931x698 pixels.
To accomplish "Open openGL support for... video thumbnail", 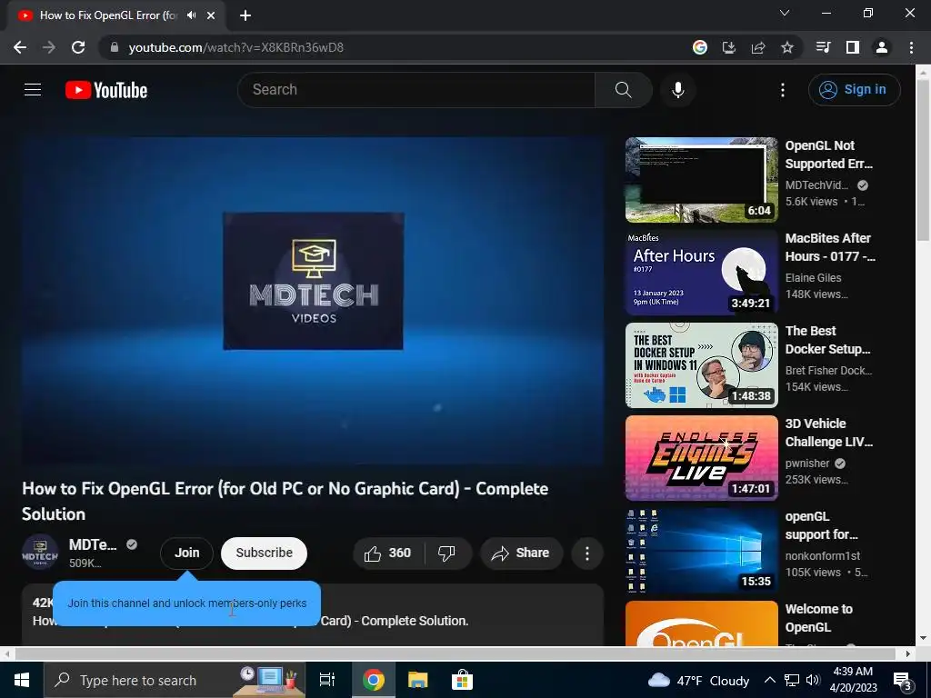I will [x=701, y=550].
